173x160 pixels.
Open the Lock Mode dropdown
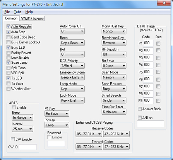[72, 100]
